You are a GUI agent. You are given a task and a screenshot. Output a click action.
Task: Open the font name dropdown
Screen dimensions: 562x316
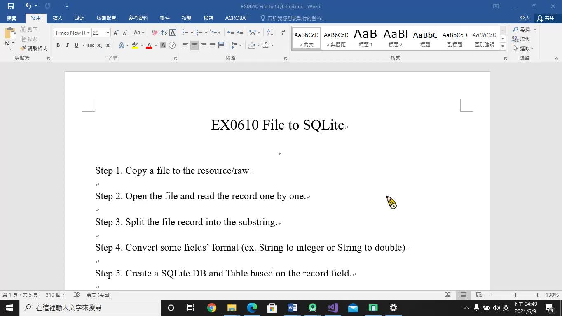click(x=88, y=33)
